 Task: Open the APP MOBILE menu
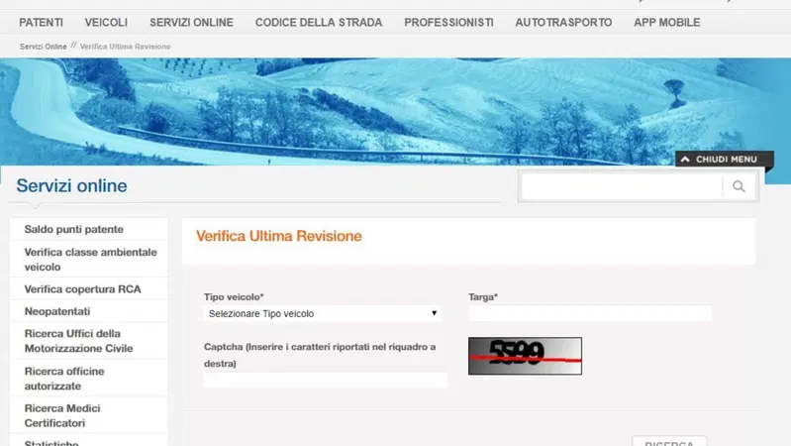tap(667, 23)
